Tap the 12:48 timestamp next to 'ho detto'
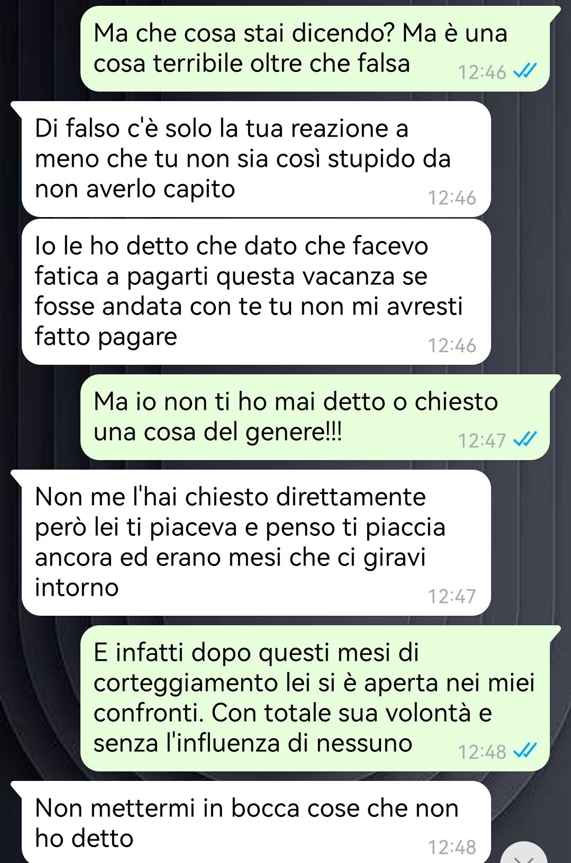Image resolution: width=571 pixels, height=863 pixels. pos(452,847)
